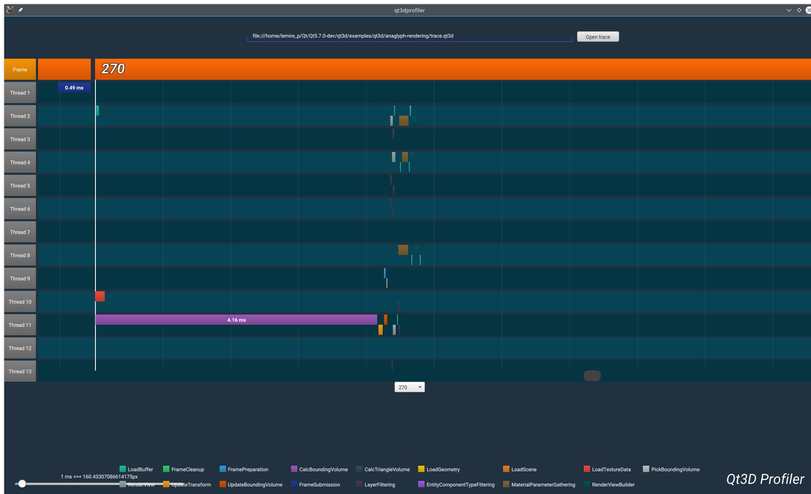
Task: Click the FrameCleanup legend color swatch
Action: [166, 469]
